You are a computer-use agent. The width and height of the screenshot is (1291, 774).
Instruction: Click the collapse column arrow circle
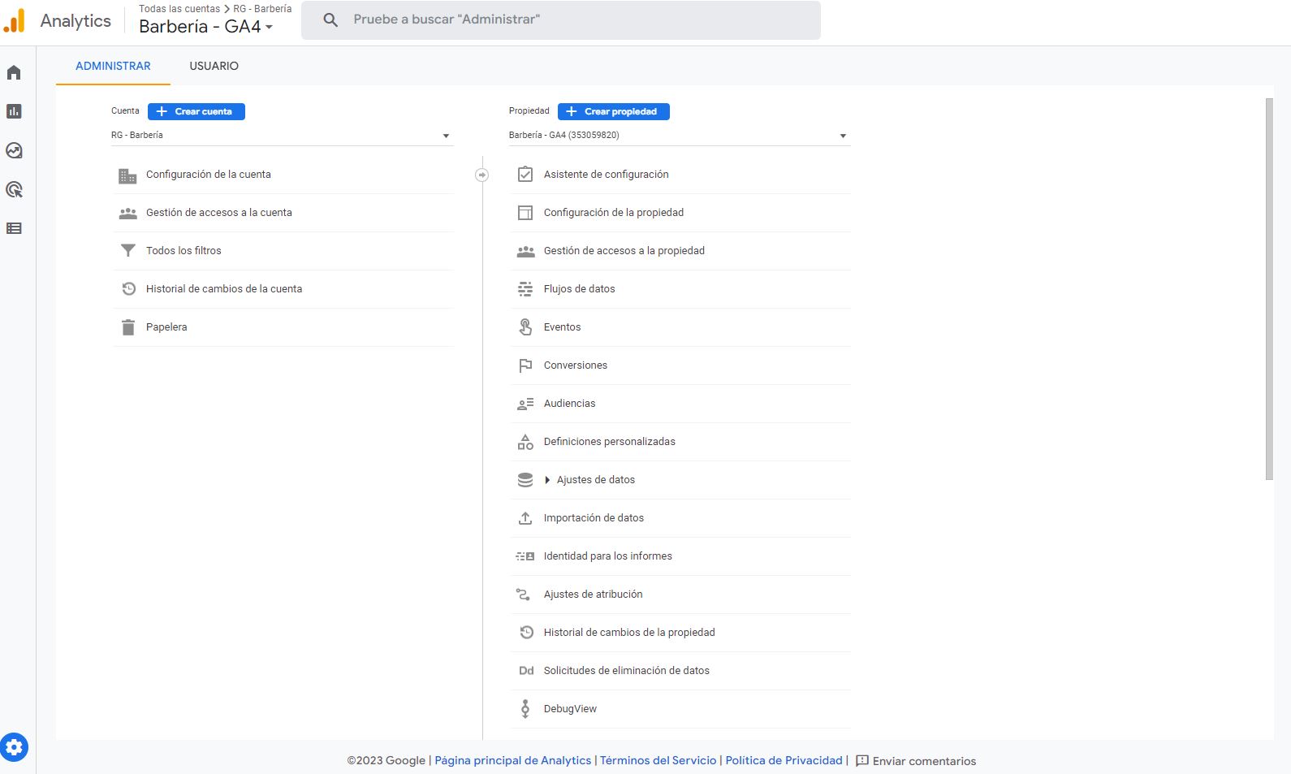tap(481, 175)
